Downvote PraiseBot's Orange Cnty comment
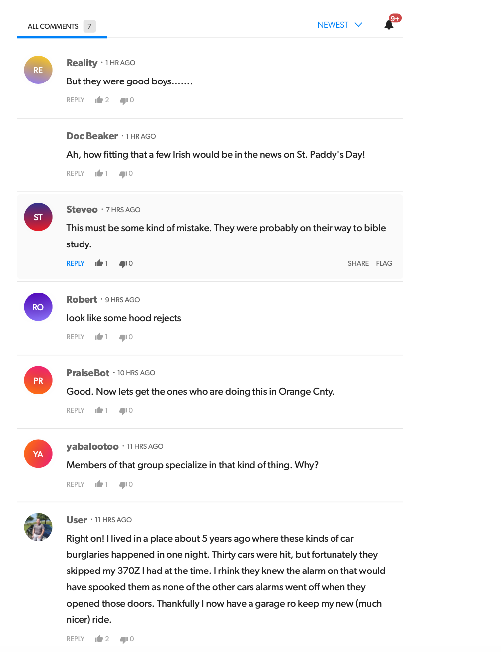 click(x=123, y=411)
